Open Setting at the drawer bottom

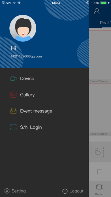(15, 191)
